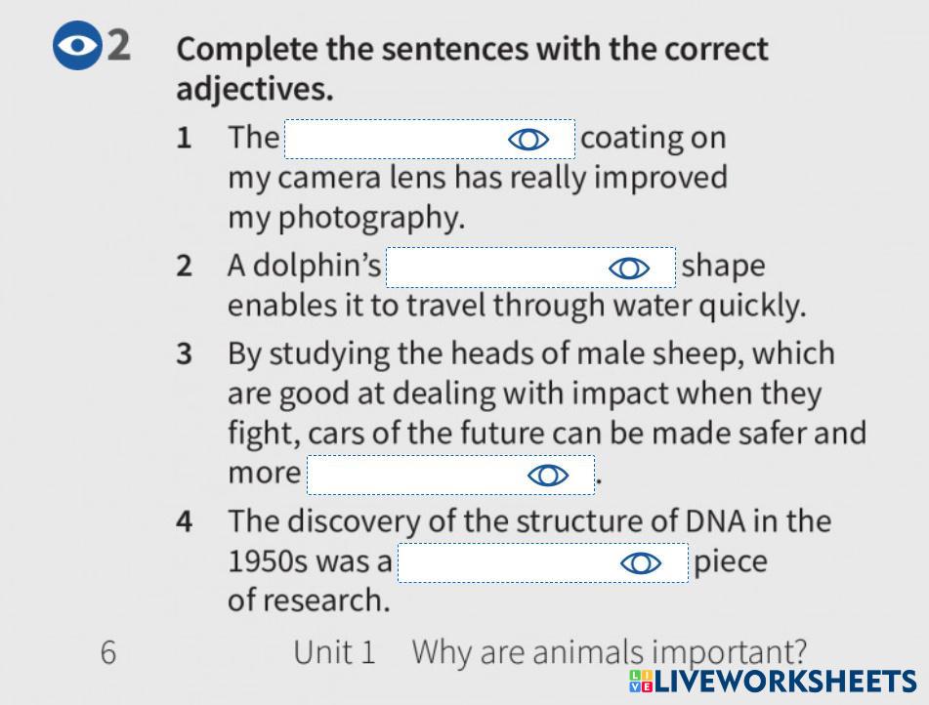Click the eye icon before "coating on"
929x705 pixels.
528,140
